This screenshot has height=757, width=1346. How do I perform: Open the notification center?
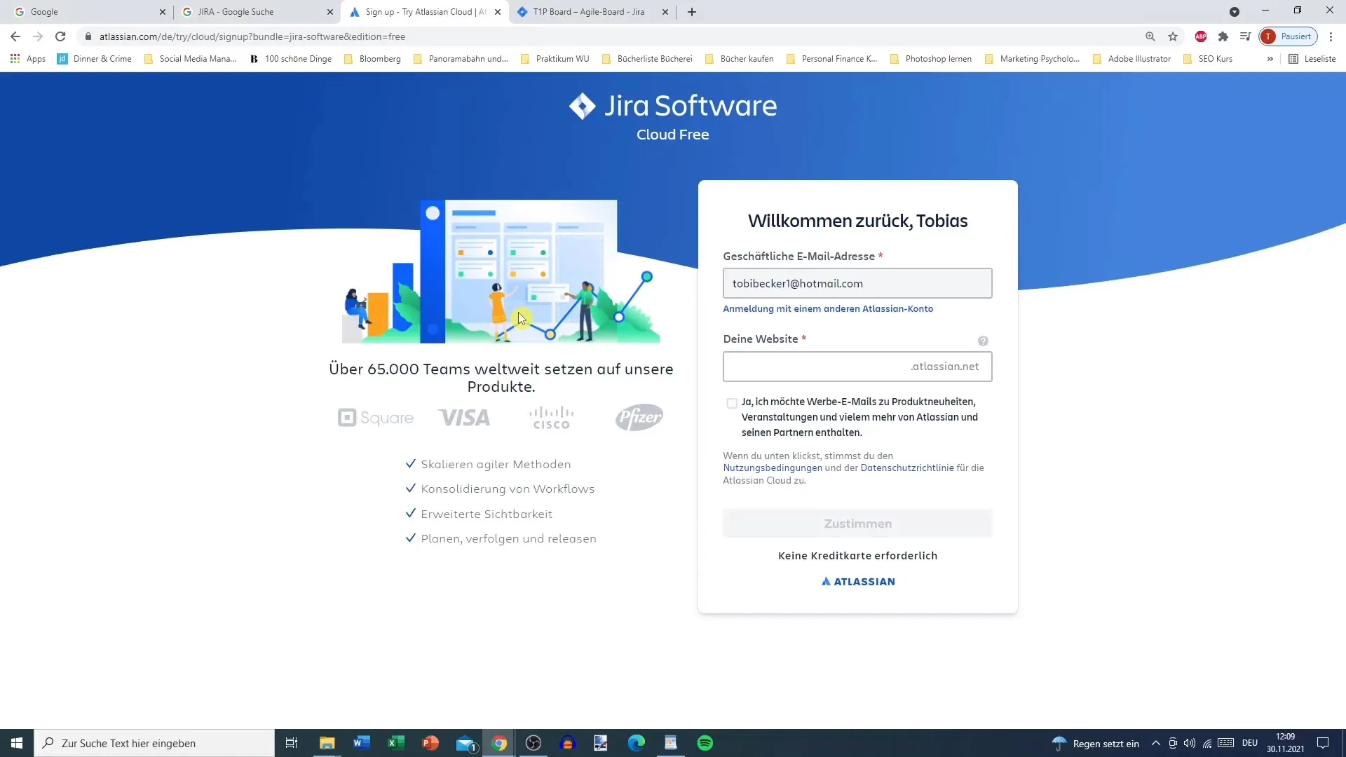[x=1323, y=743]
